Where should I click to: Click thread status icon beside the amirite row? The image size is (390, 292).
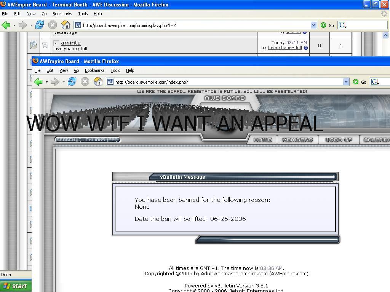click(x=34, y=45)
